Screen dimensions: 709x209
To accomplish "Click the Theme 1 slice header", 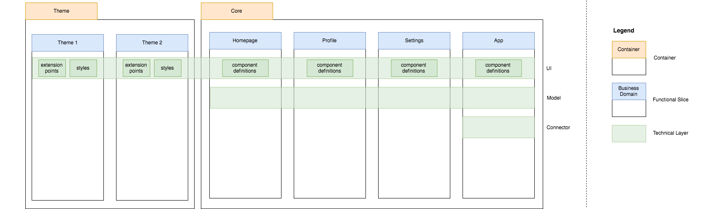I will coord(68,43).
